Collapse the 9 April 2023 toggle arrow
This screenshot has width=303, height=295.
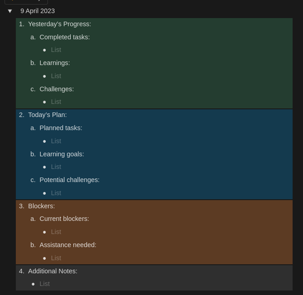click(x=10, y=11)
